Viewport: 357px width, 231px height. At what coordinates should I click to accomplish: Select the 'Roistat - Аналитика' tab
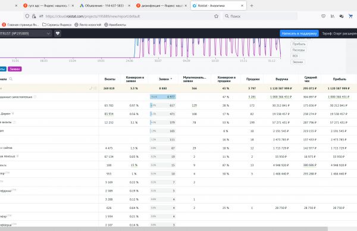(218, 6)
